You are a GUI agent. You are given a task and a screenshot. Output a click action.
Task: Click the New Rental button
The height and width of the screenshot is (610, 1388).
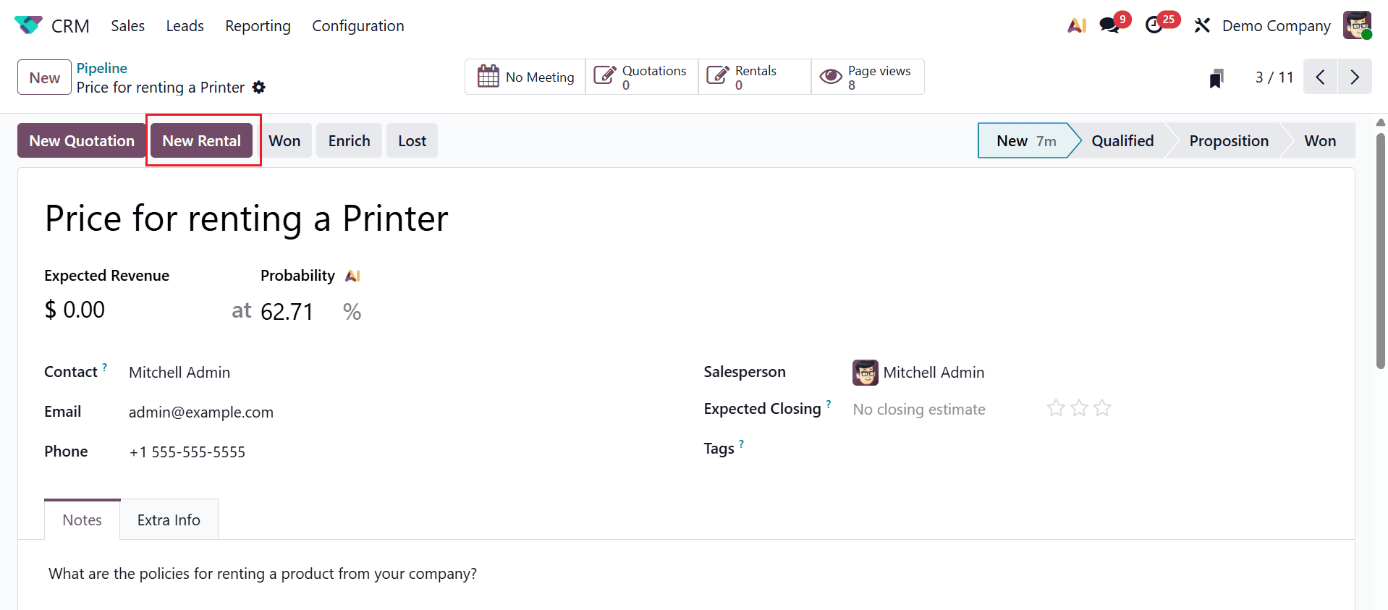pyautogui.click(x=202, y=140)
